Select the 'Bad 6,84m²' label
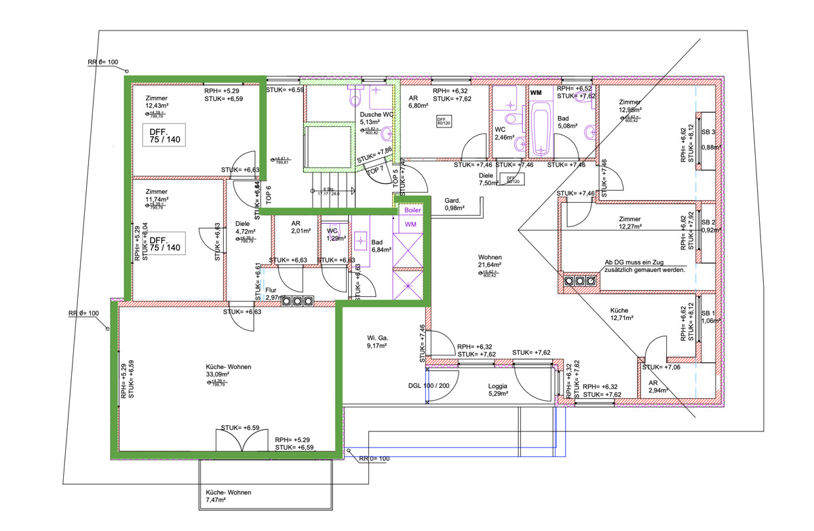The height and width of the screenshot is (531, 814). pos(382,245)
